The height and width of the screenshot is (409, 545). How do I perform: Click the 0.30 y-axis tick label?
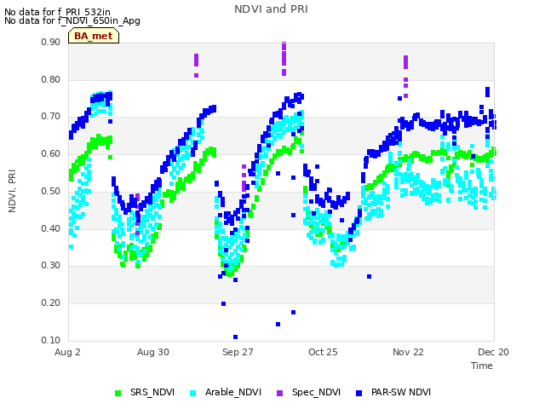(51, 265)
